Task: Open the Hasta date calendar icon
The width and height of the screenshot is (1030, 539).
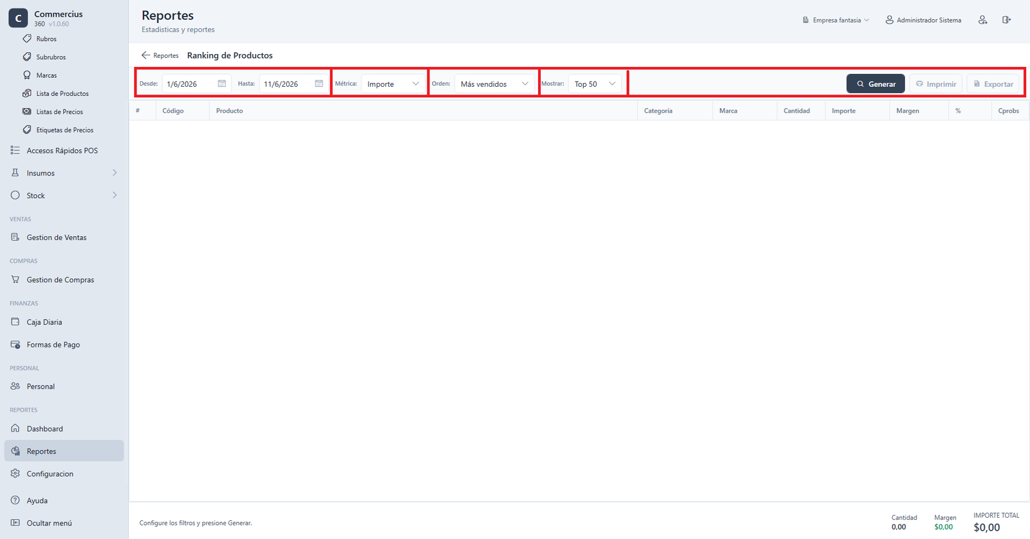Action: [319, 84]
